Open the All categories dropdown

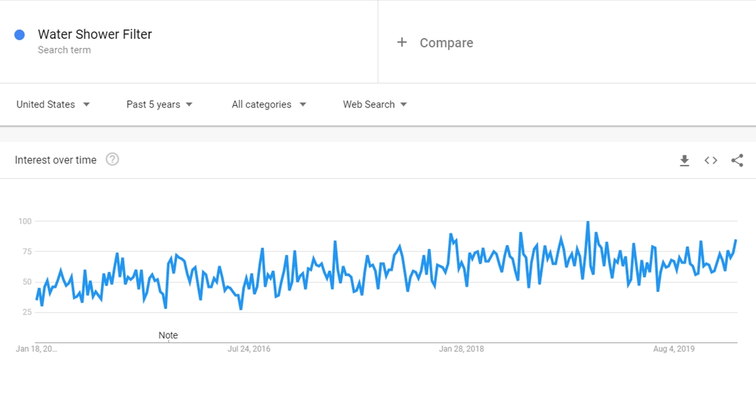[x=269, y=104]
